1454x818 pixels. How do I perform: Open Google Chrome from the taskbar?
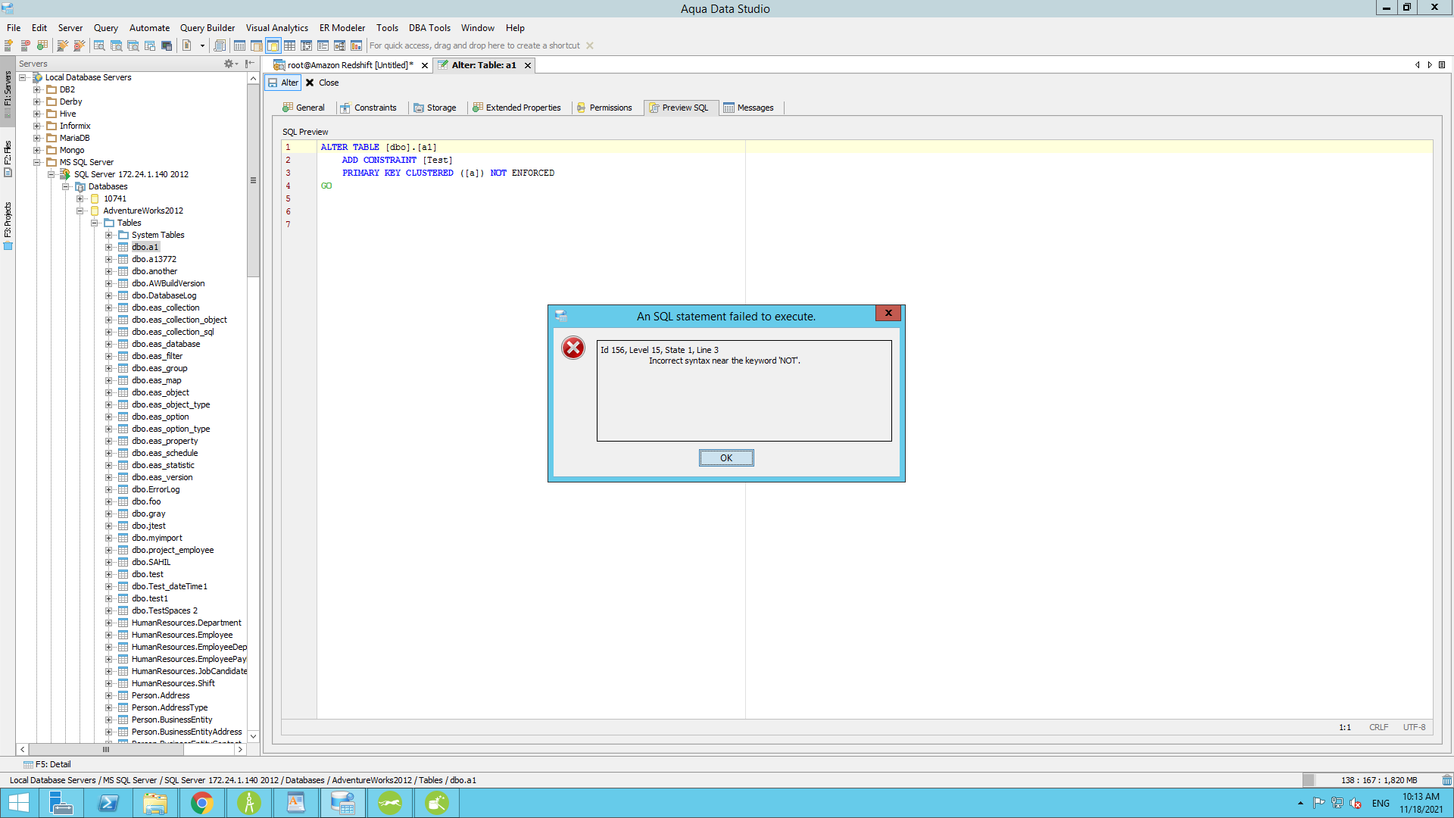coord(202,803)
